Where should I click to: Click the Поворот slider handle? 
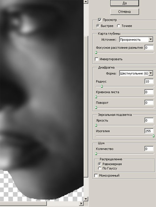[x=96, y=107]
